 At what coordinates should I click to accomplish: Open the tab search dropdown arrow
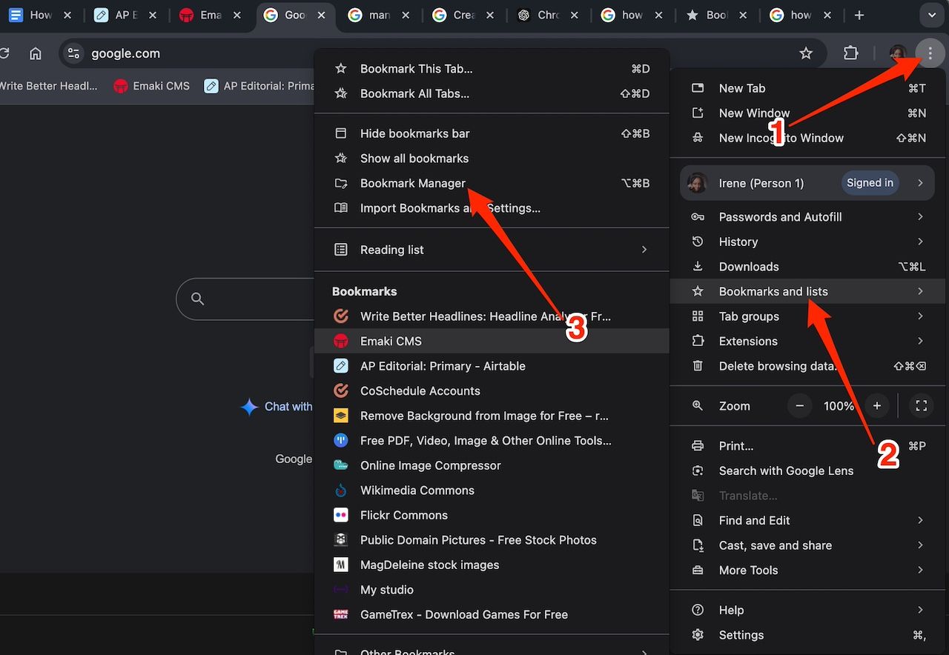pos(931,15)
